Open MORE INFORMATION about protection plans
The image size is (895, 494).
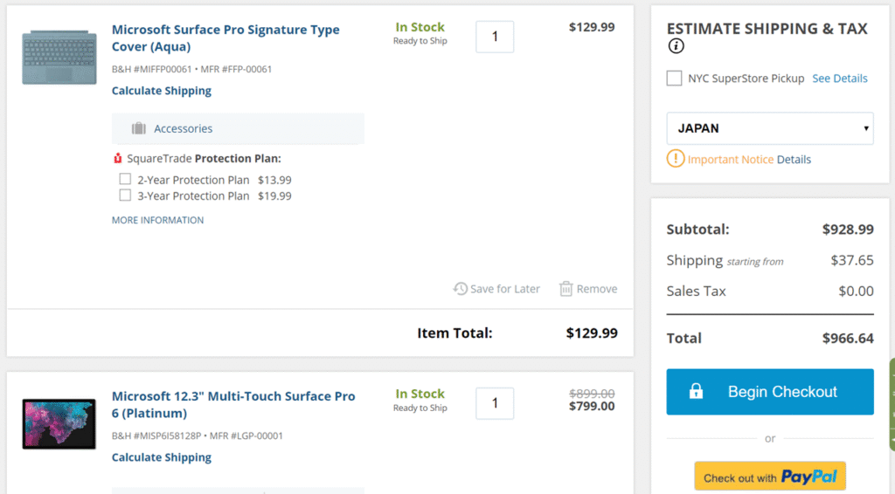(157, 220)
